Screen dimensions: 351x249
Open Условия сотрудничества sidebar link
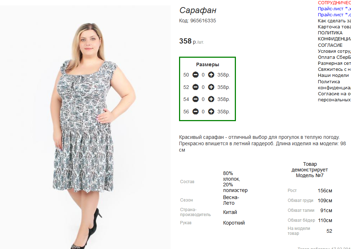(x=334, y=51)
